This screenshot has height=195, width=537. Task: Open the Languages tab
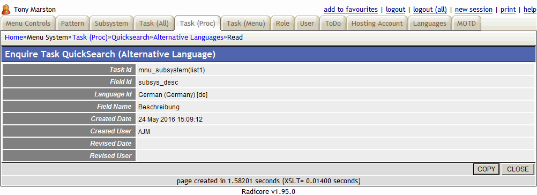click(x=429, y=24)
